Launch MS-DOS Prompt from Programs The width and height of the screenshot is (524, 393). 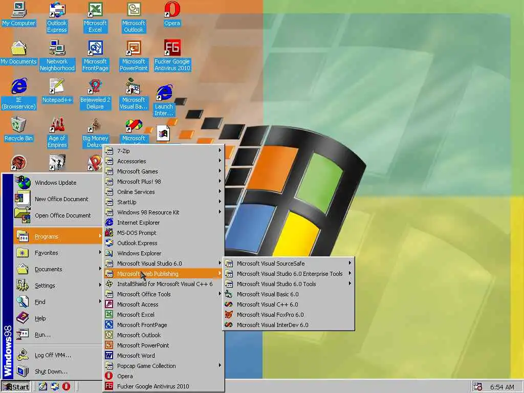[x=164, y=233]
